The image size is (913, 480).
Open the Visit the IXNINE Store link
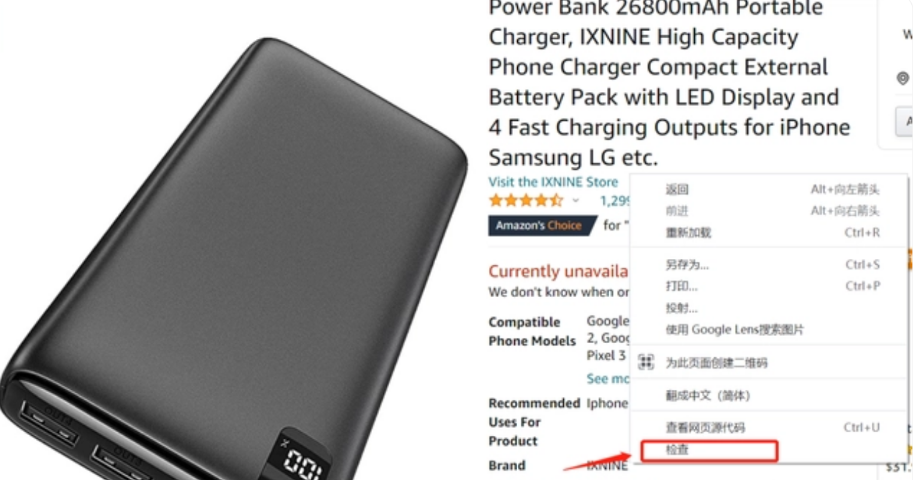pos(553,182)
